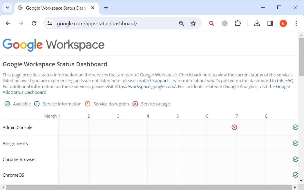304x190 pixels.
Task: Click the vertical scrollbar up arrow
Action: (301, 35)
